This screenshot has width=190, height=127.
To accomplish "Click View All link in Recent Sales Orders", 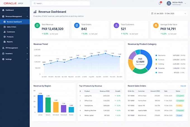I will coord(183,86).
